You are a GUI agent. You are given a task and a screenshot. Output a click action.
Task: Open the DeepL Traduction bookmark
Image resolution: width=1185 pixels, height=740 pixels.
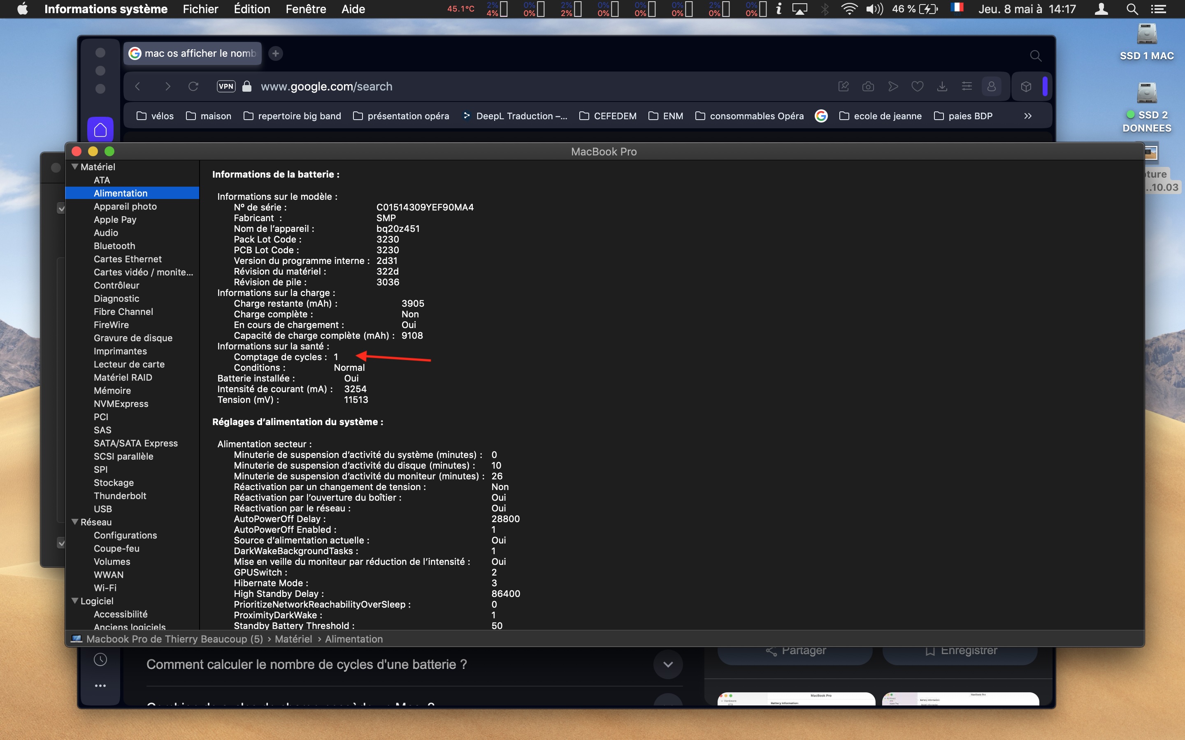(515, 116)
